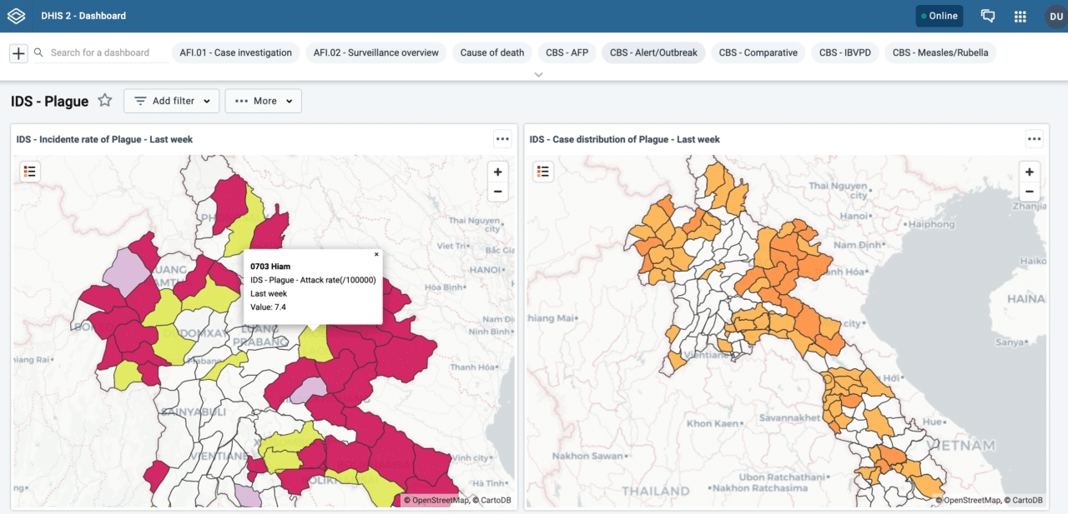Open the interpretations messages icon

pyautogui.click(x=988, y=15)
